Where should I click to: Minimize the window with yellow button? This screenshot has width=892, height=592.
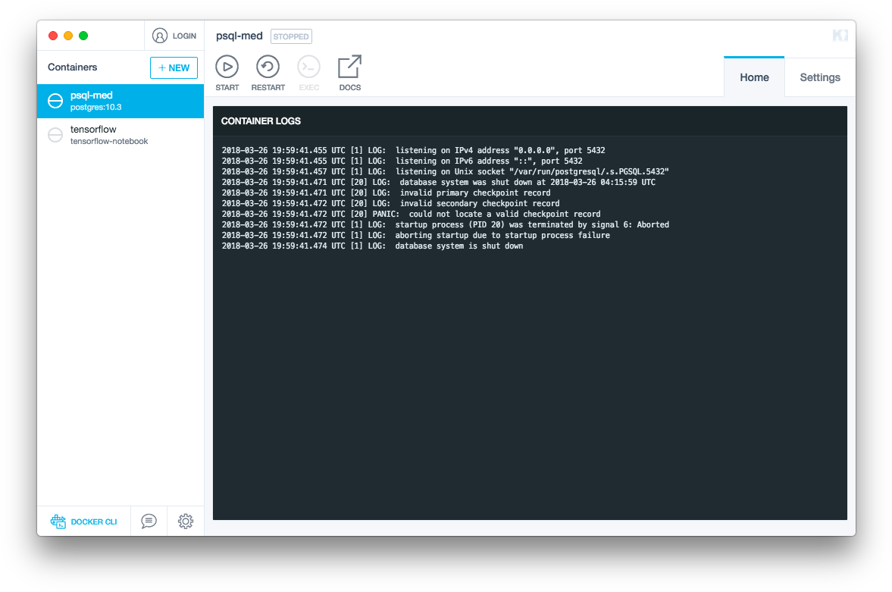pos(68,36)
